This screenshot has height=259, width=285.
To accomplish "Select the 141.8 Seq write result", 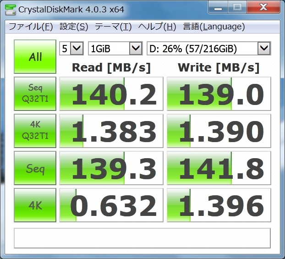I will pyautogui.click(x=219, y=168).
